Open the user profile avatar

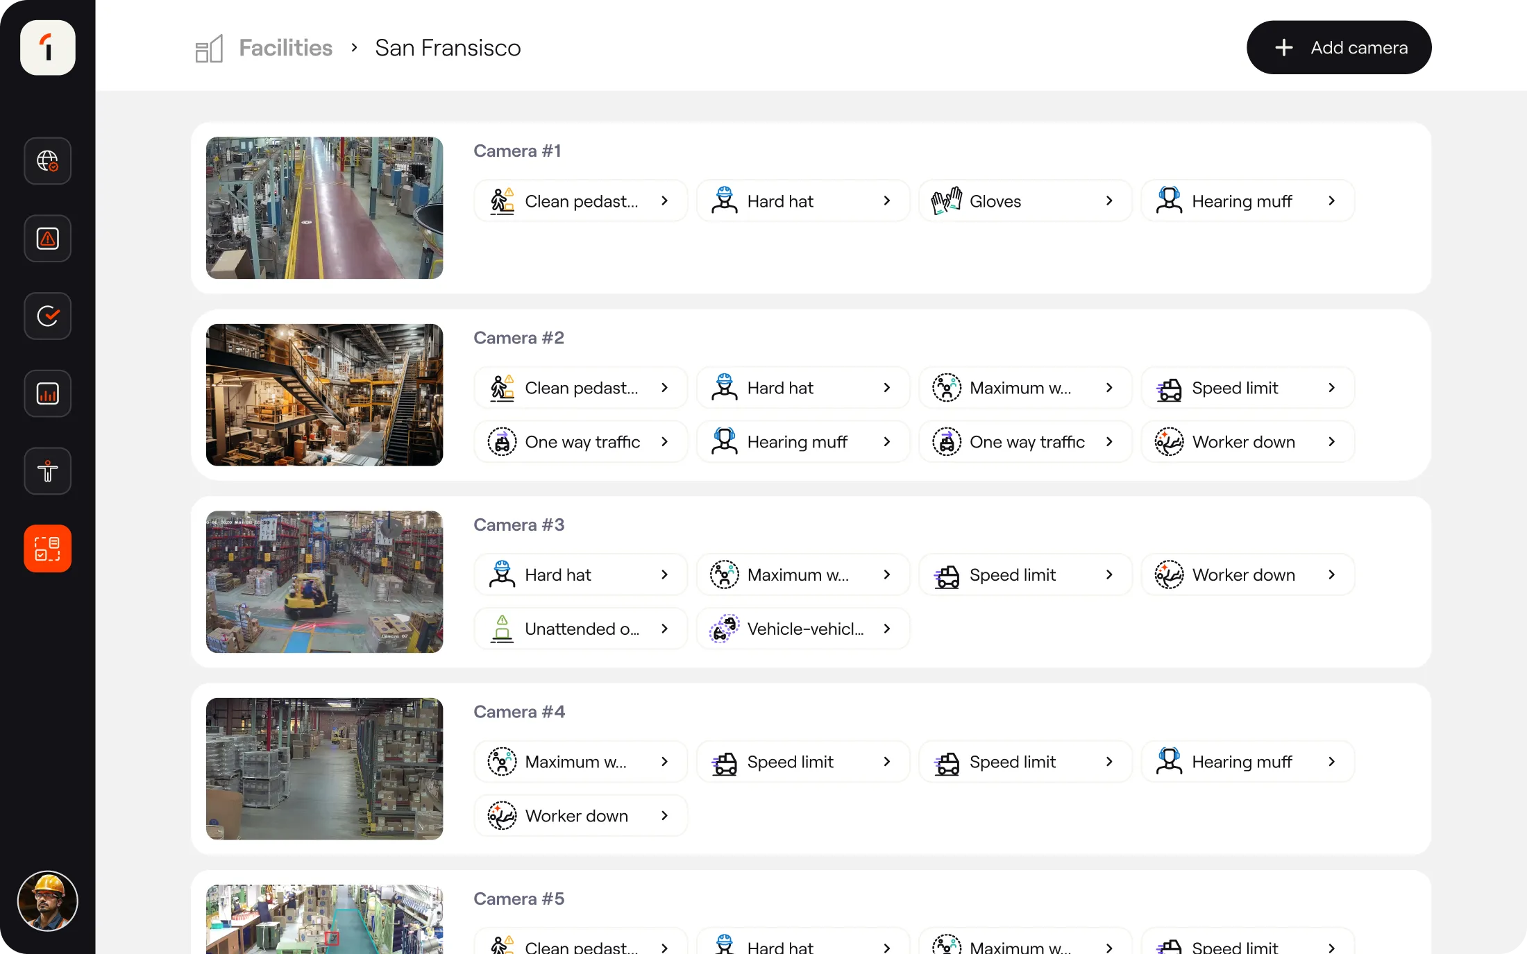click(x=47, y=901)
